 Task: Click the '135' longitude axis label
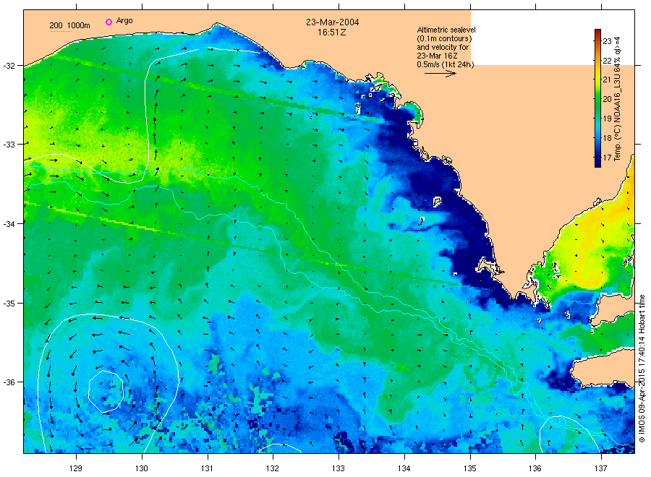(470, 468)
